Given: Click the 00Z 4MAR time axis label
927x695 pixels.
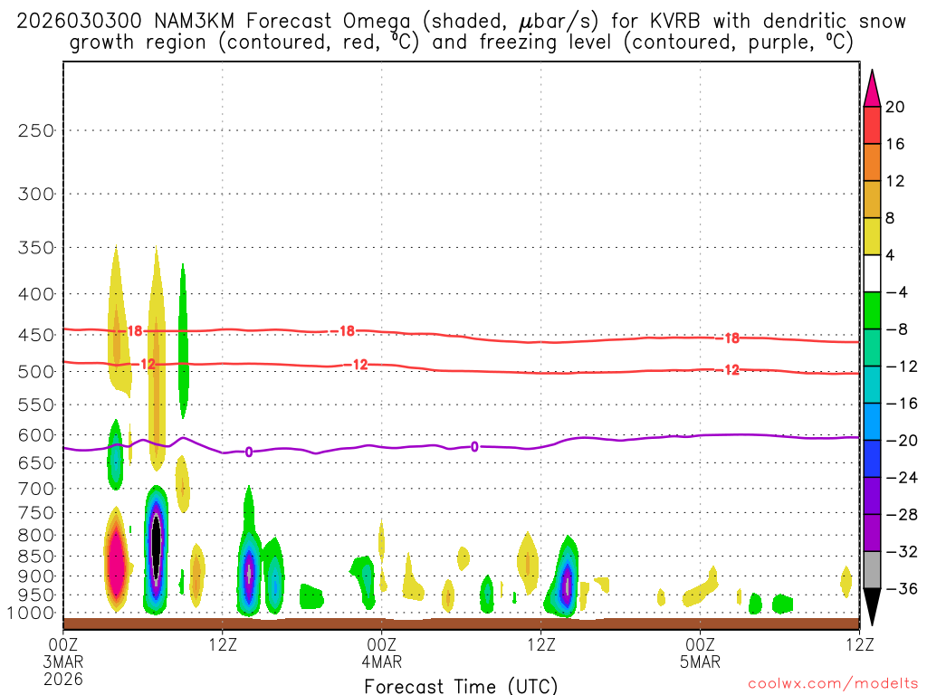Looking at the screenshot, I should click(382, 653).
